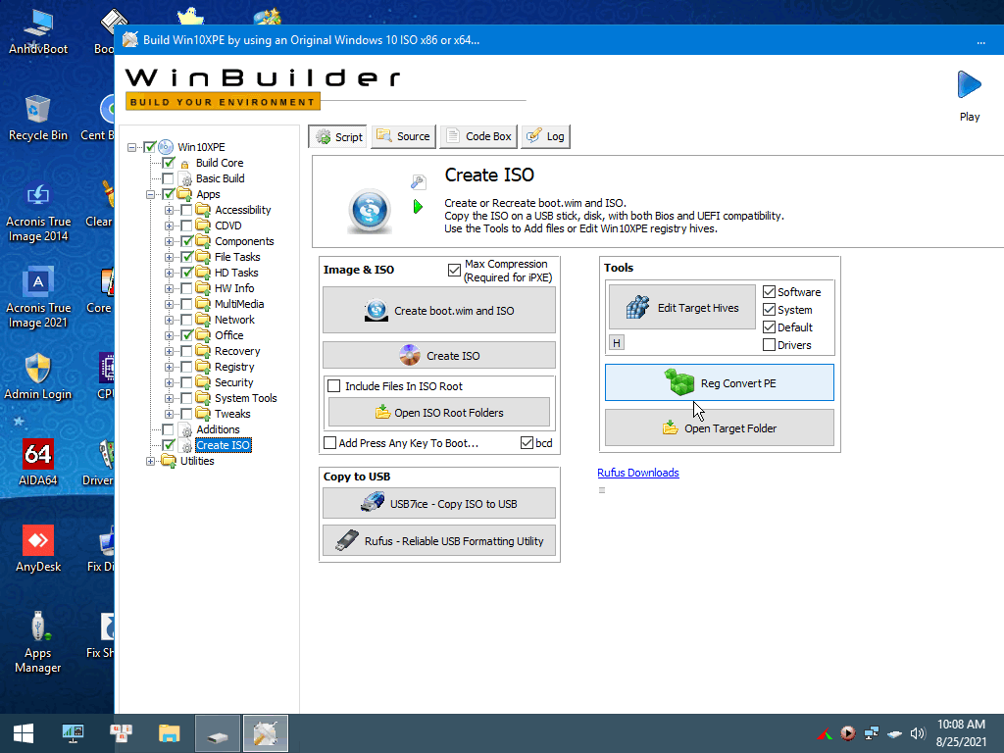1004x753 pixels.
Task: Click three-dots window menu icon
Action: [x=980, y=40]
